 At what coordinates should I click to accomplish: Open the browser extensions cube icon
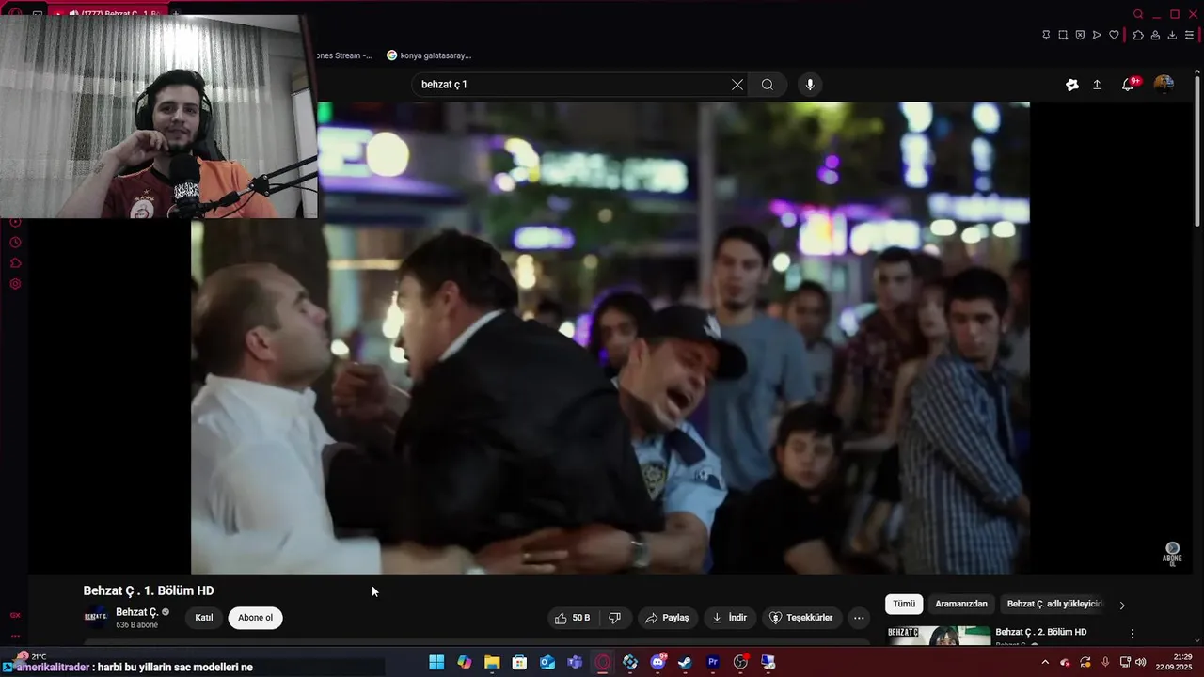[1137, 35]
